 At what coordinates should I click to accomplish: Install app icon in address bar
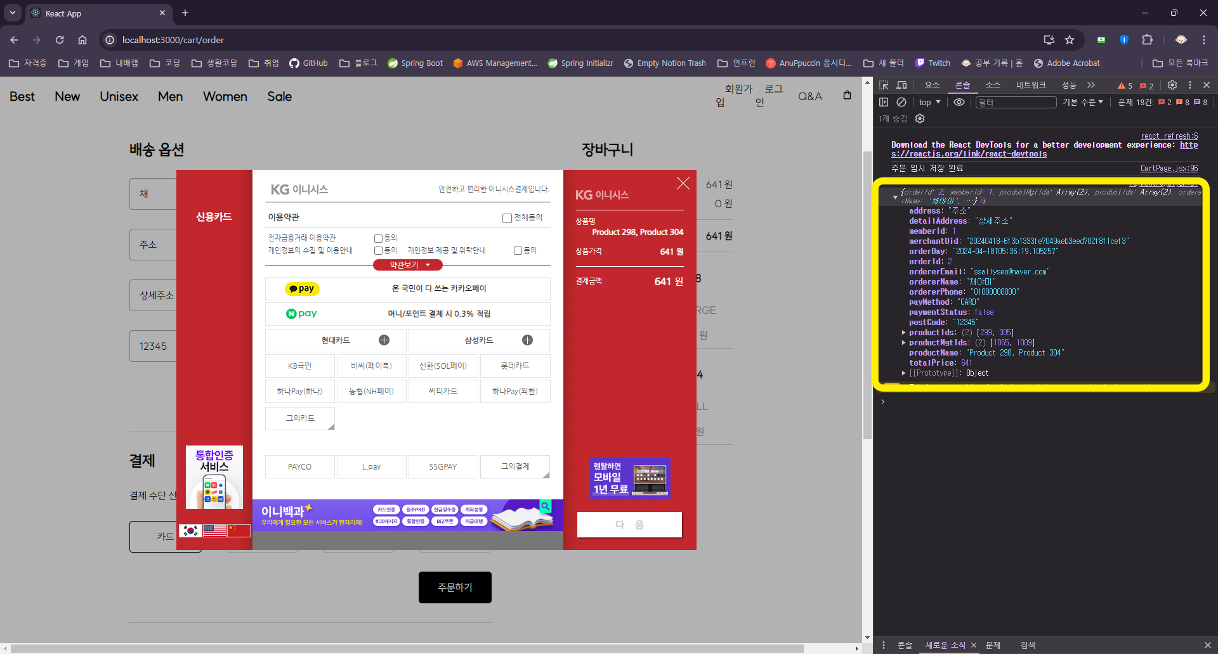[x=1049, y=40]
